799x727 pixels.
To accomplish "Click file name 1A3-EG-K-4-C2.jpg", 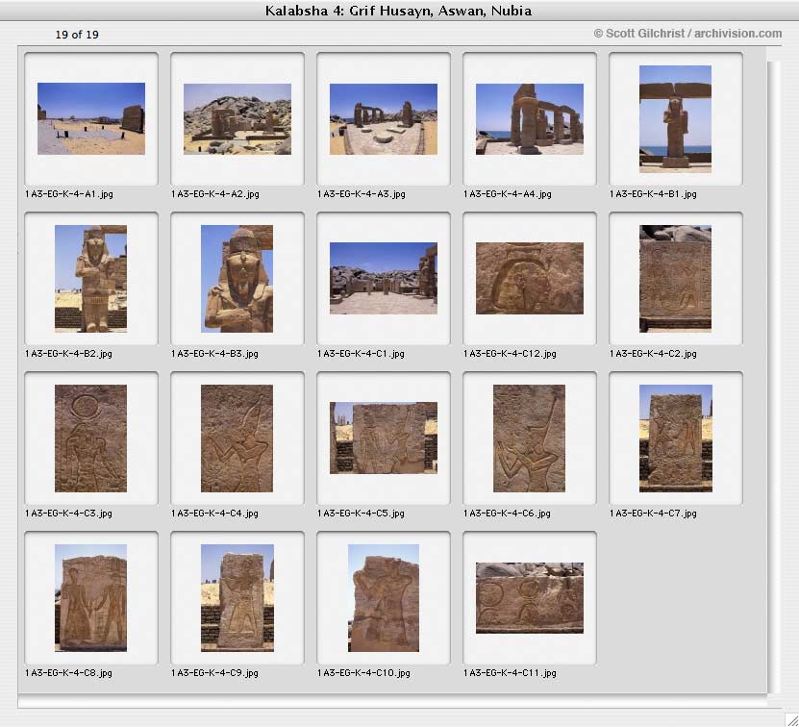I will tap(653, 353).
